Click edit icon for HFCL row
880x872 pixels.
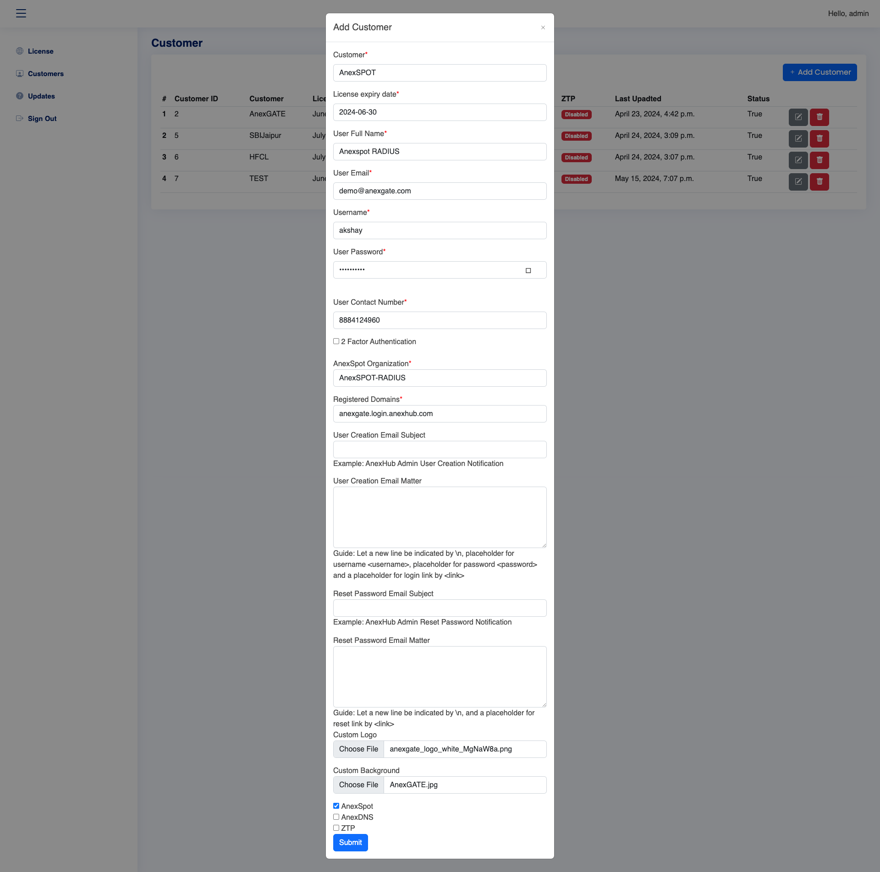(x=798, y=160)
